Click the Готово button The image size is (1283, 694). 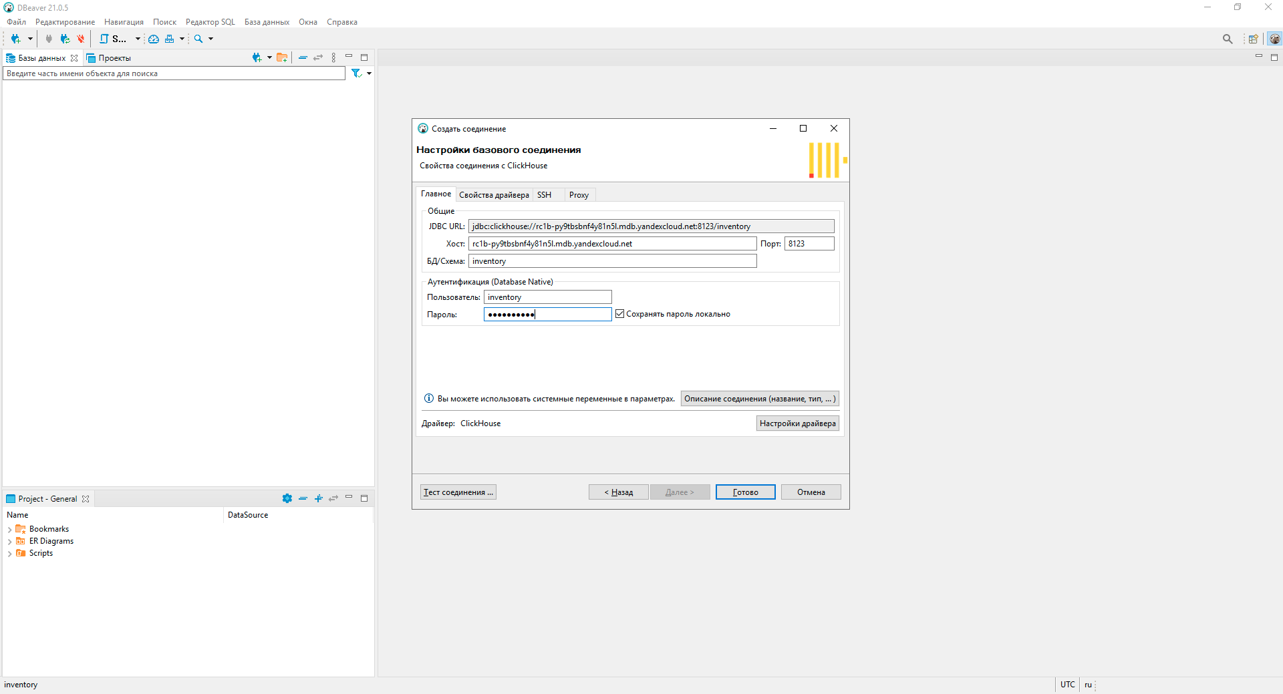click(746, 492)
